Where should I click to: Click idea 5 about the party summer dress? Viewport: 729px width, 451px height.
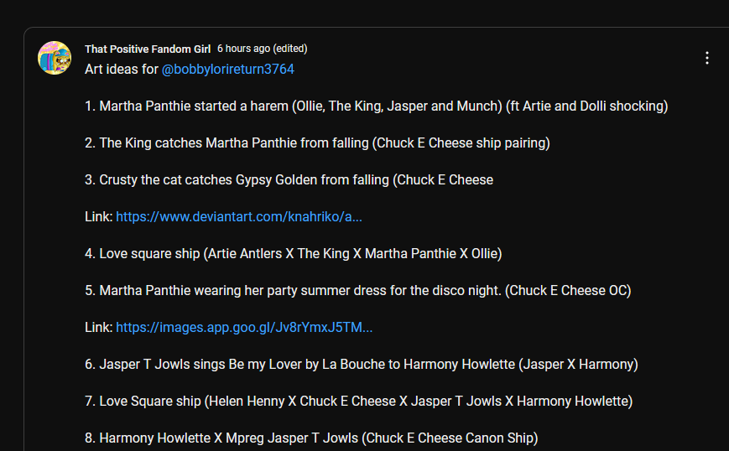pos(357,291)
